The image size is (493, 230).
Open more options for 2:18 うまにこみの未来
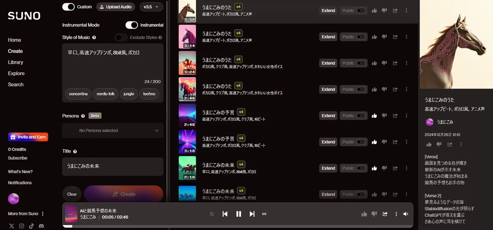[x=406, y=168]
